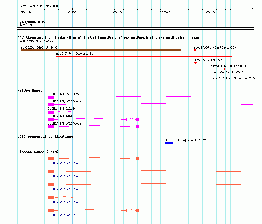The image size is (262, 224).
Task: Click the narrow middle exon of NM_144492
Action: (x=127, y=120)
